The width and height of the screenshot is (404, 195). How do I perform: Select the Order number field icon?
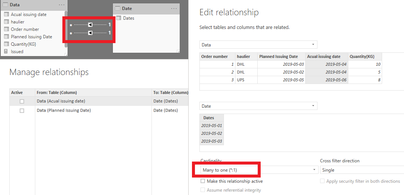pos(6,29)
